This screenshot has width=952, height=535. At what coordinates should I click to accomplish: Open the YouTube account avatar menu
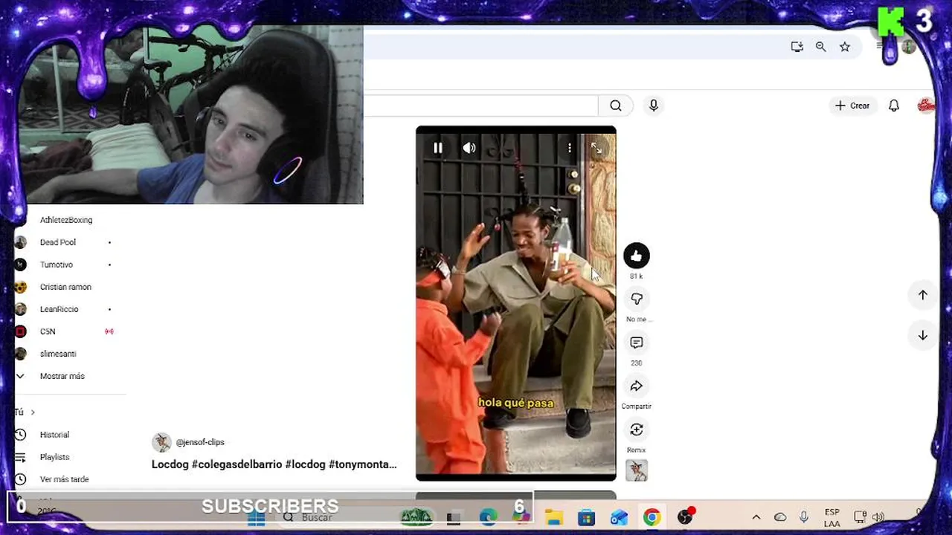pyautogui.click(x=926, y=106)
